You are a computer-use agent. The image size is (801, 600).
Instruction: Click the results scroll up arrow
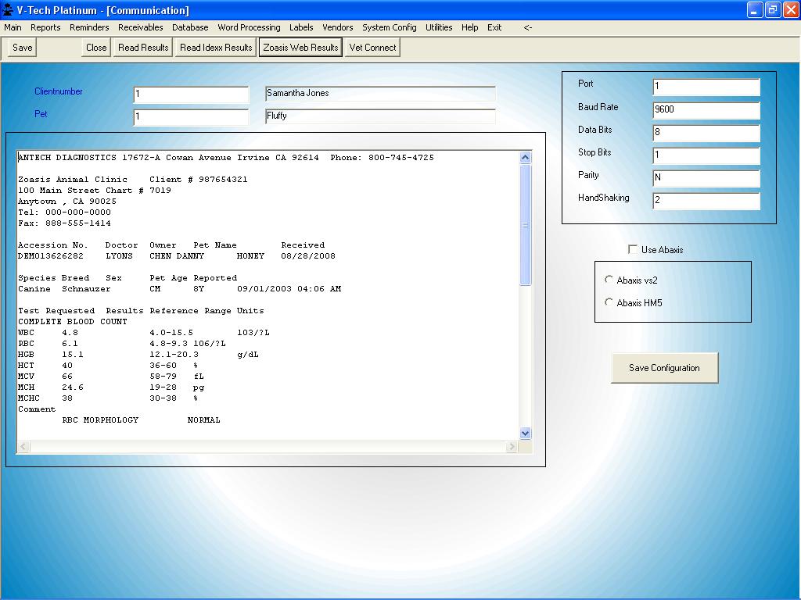pyautogui.click(x=525, y=158)
